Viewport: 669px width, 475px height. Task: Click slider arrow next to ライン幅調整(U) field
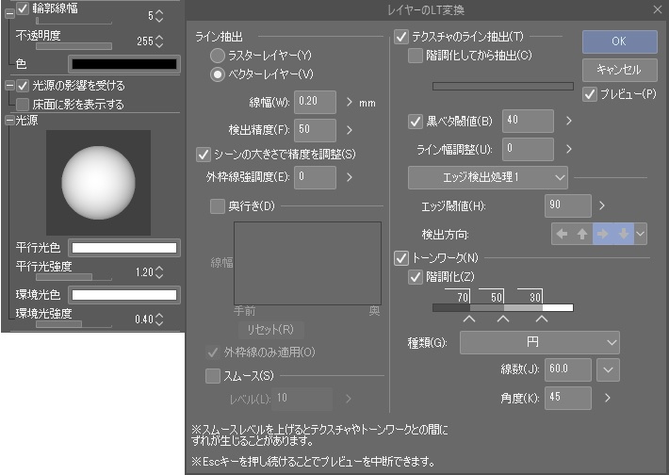click(569, 149)
